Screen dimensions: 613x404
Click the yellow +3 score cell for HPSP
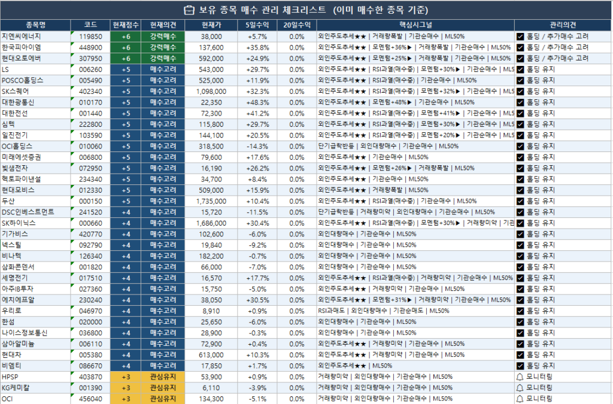126,377
